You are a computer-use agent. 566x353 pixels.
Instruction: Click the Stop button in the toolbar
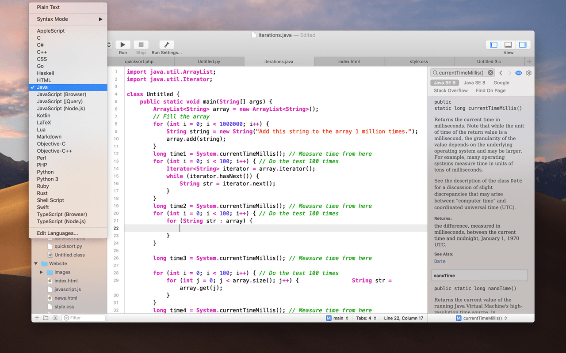pos(141,45)
